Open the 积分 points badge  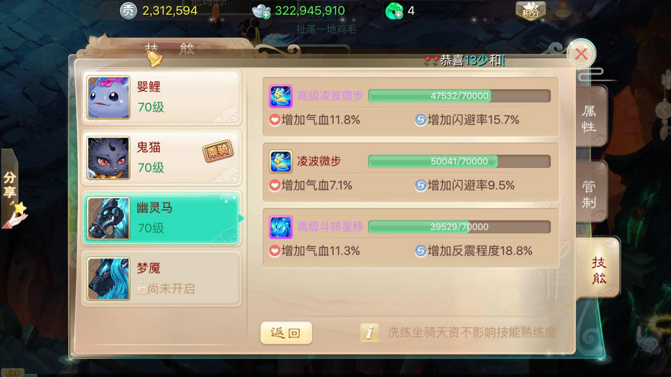(x=530, y=11)
